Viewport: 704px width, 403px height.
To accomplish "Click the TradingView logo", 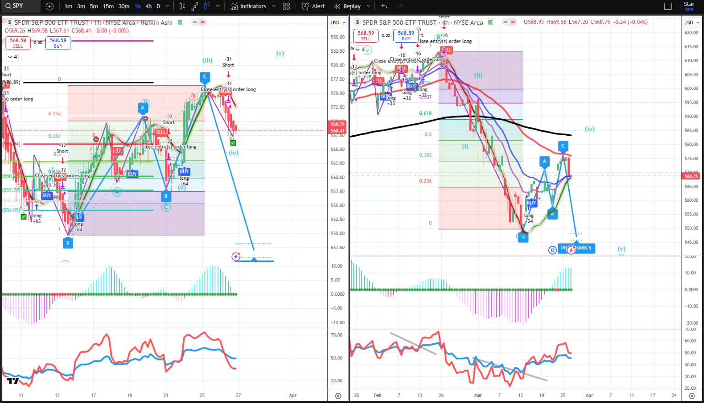I will point(13,381).
